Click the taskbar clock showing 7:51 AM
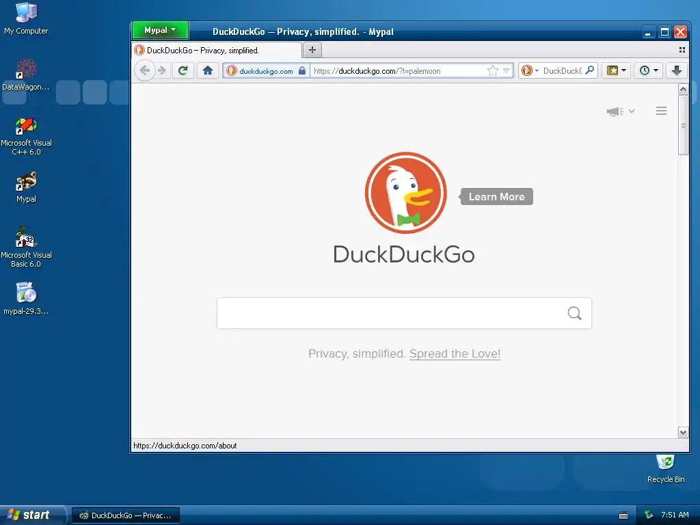 (675, 515)
